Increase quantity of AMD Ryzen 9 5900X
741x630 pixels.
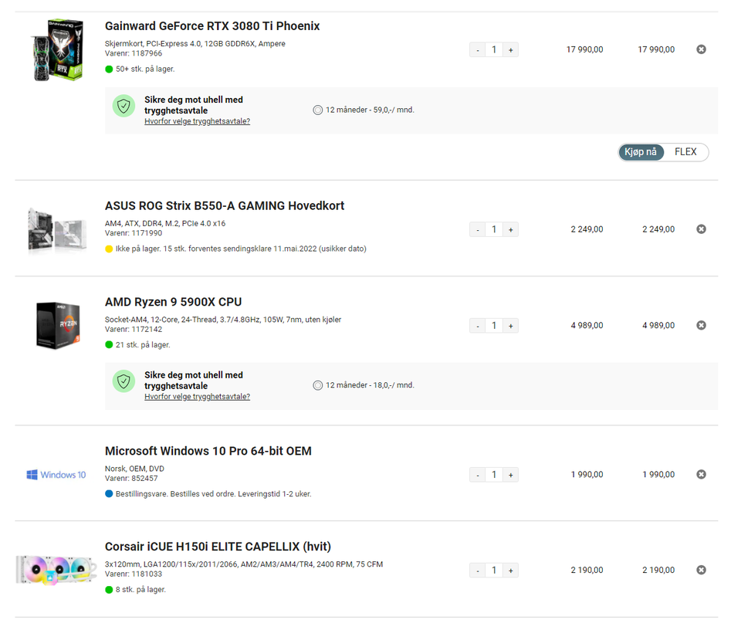(510, 326)
